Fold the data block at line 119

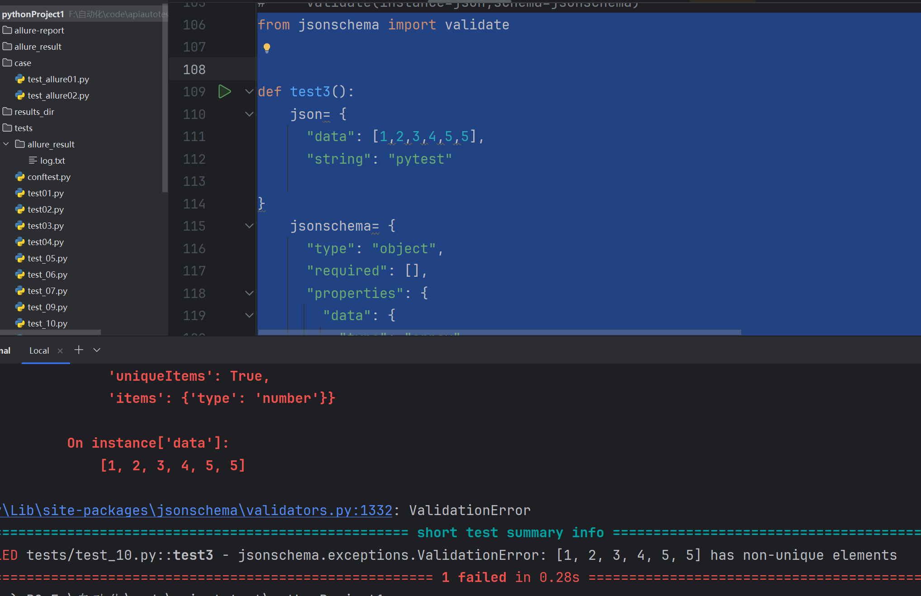249,315
